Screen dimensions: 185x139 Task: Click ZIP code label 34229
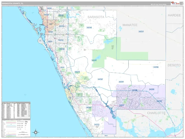(x=62, y=67)
